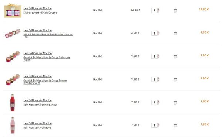Focus quantity field for Bain Moussant Pomme d'Amour
This screenshot has width=222, height=137.
(154, 102)
